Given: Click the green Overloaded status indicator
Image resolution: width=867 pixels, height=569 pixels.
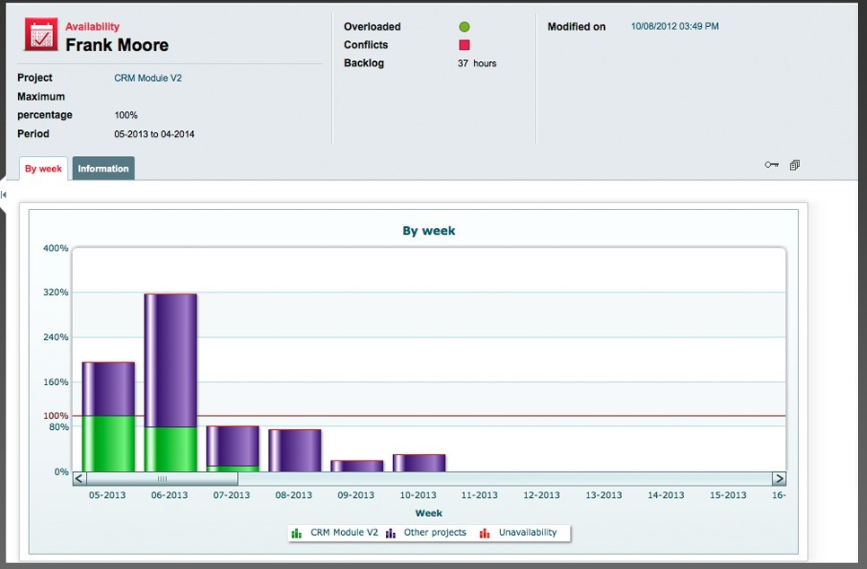Looking at the screenshot, I should point(464,27).
